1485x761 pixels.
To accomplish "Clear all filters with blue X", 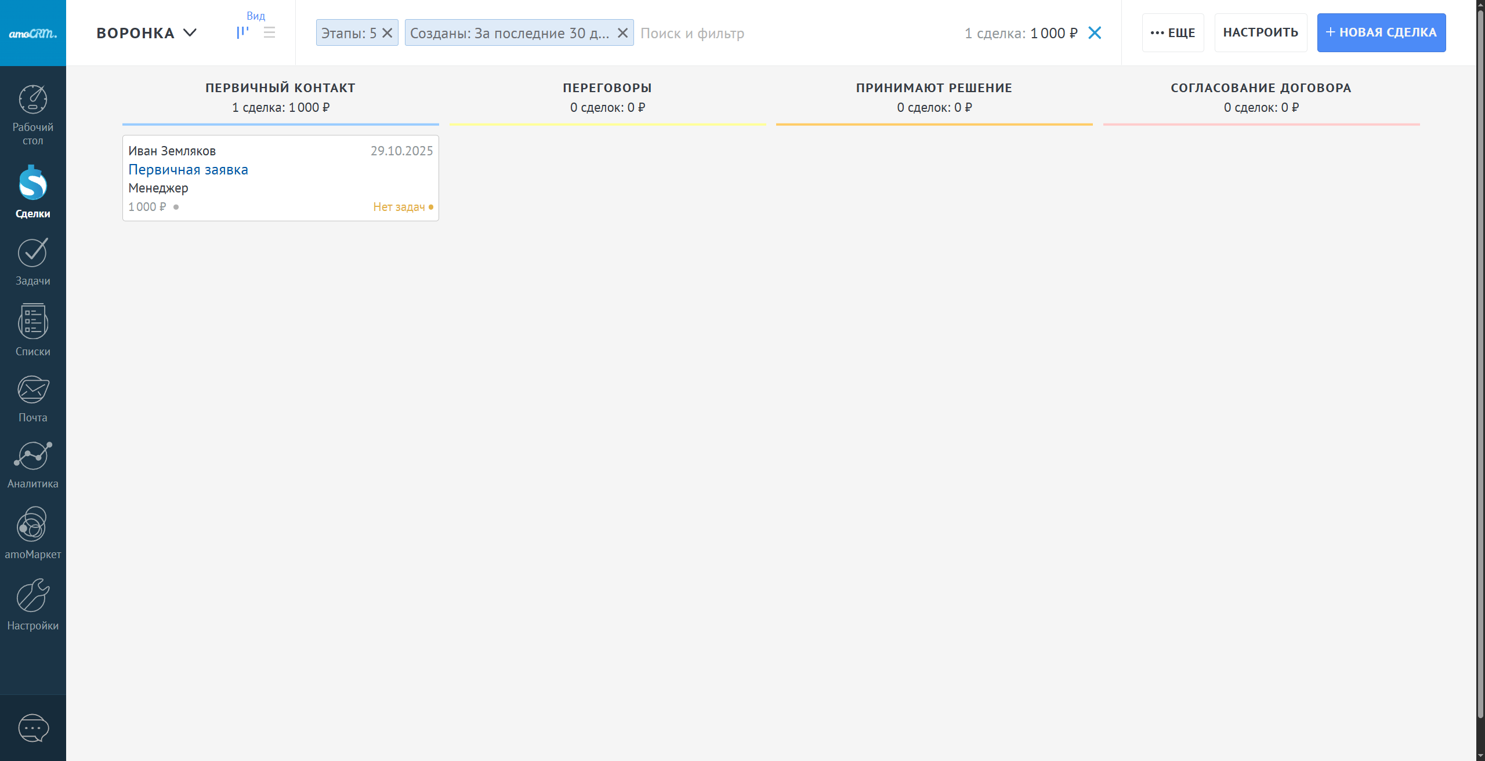I will point(1095,32).
